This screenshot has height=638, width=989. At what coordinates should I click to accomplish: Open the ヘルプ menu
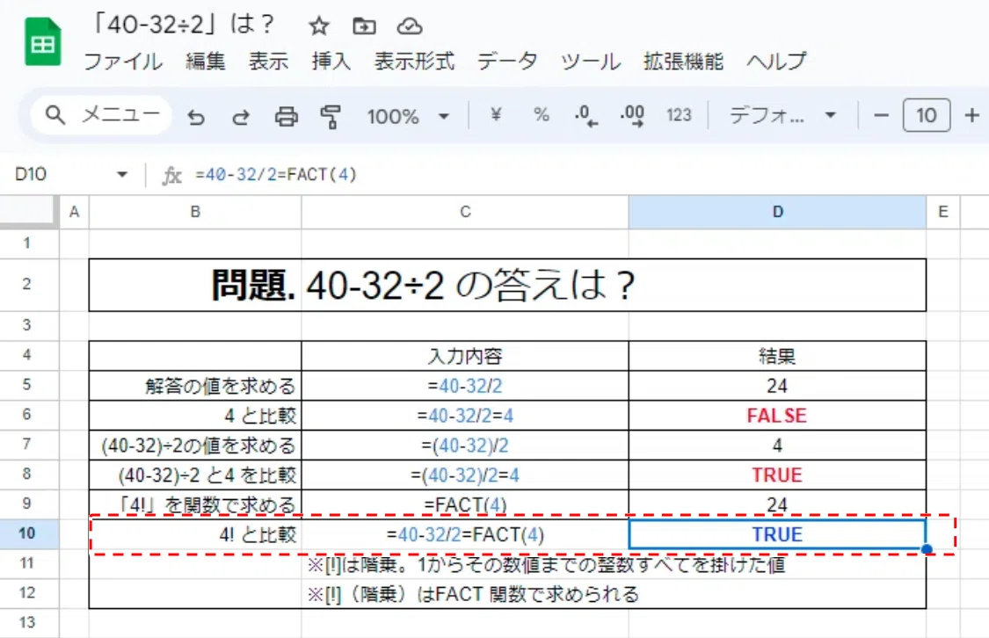(x=775, y=62)
